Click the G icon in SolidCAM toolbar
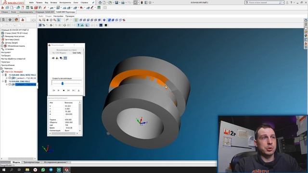Image resolution: width=308 pixels, height=173 pixels. coord(64,25)
